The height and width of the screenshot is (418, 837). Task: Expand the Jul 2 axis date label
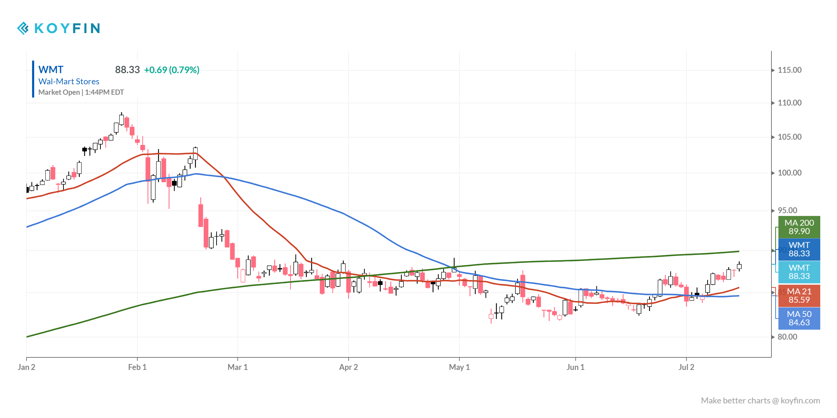pyautogui.click(x=687, y=367)
